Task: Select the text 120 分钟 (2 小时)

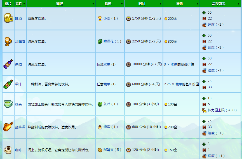Action: click(x=145, y=150)
